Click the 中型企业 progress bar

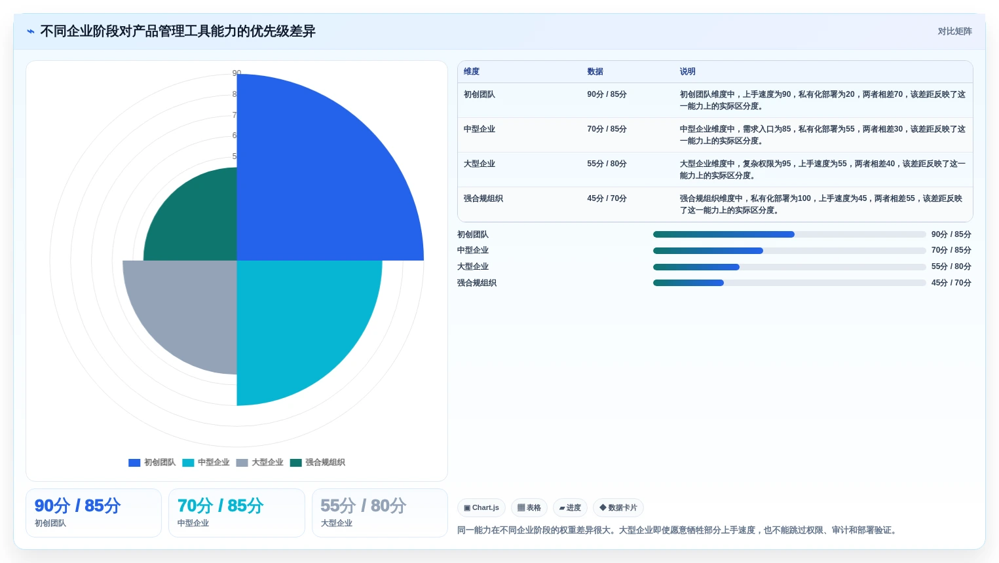(x=789, y=251)
